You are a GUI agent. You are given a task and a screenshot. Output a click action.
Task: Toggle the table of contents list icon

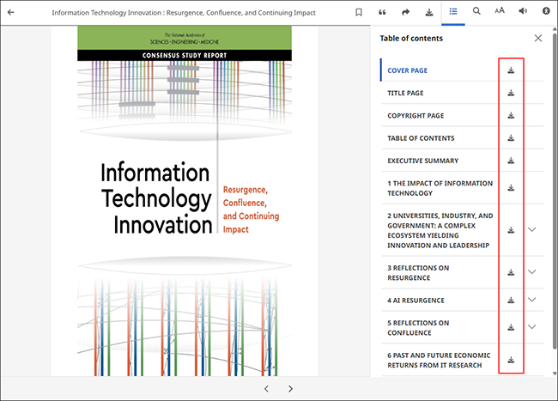(x=453, y=12)
